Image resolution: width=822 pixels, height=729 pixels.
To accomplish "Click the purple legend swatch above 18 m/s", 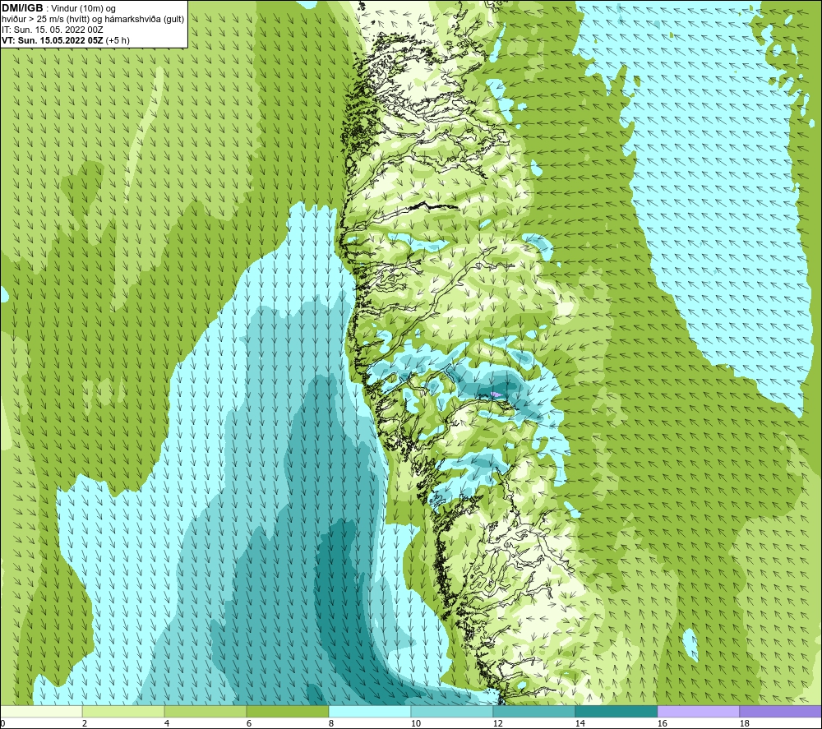I will [781, 711].
